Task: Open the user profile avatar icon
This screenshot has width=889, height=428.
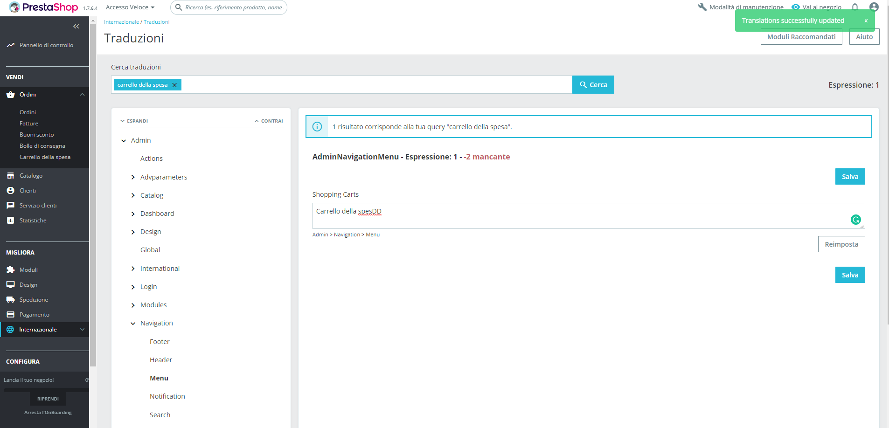Action: [x=875, y=7]
